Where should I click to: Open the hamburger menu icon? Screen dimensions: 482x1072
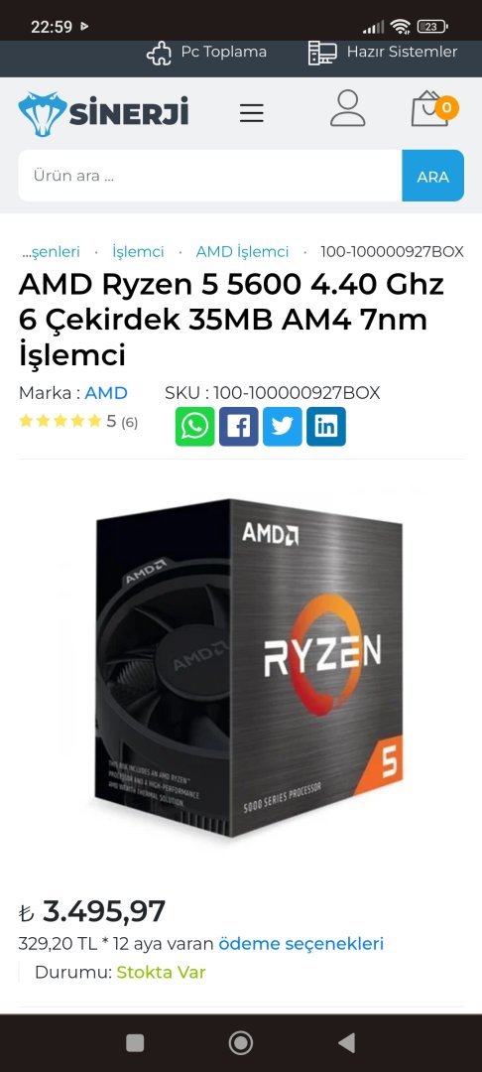click(251, 113)
